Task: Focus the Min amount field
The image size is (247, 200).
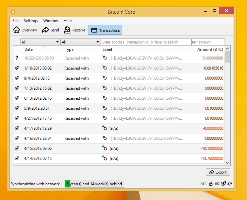Action: pos(208,42)
